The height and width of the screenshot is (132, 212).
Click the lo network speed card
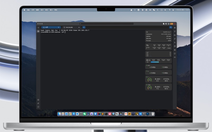[158, 72]
